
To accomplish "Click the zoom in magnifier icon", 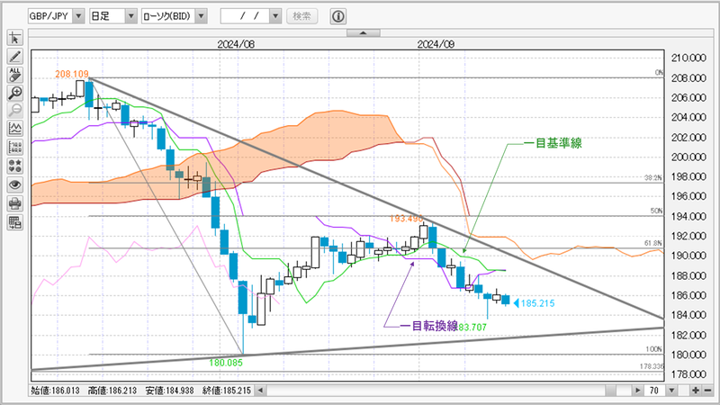I will 14,94.
